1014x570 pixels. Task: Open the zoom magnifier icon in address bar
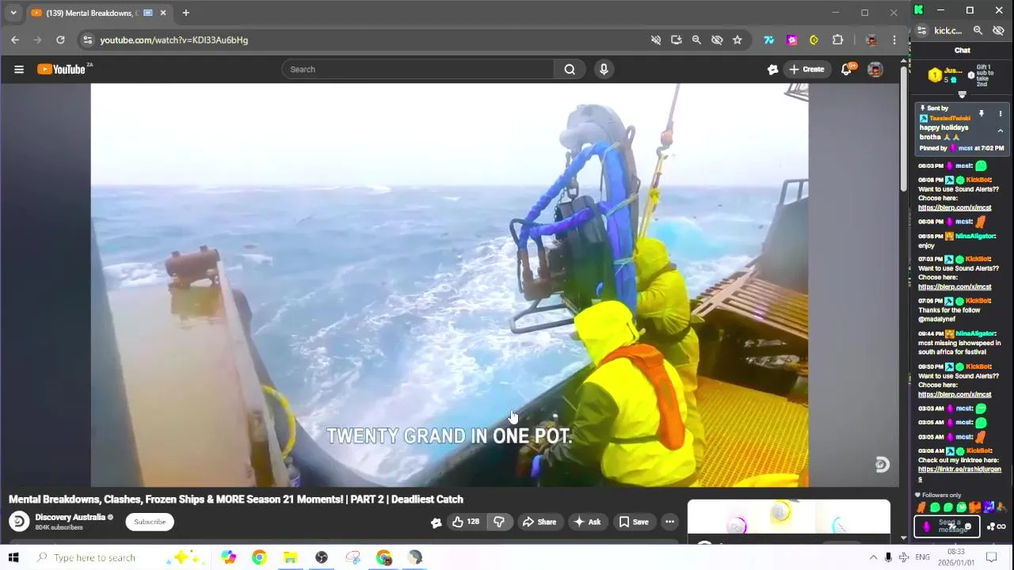(696, 40)
